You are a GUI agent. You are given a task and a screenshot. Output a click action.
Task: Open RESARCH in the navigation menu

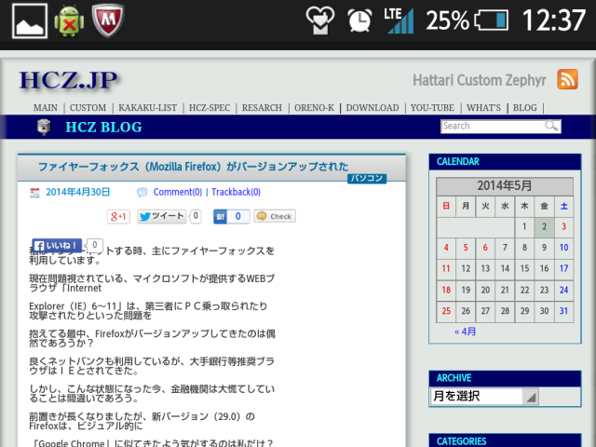(x=262, y=108)
